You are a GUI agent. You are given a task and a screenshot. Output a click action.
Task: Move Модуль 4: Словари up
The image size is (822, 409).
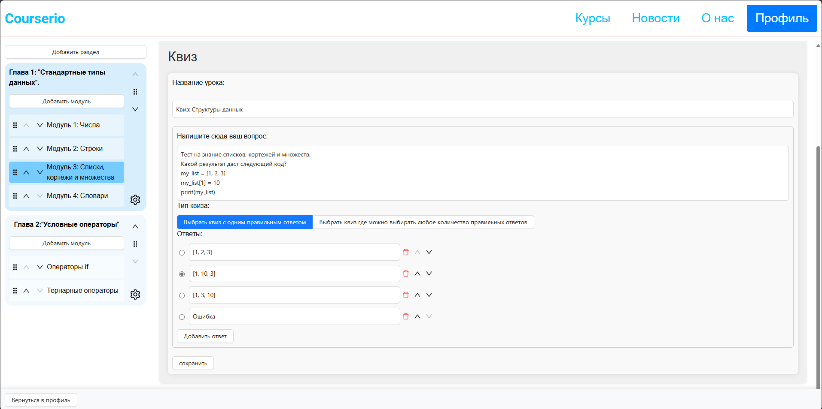coord(26,195)
